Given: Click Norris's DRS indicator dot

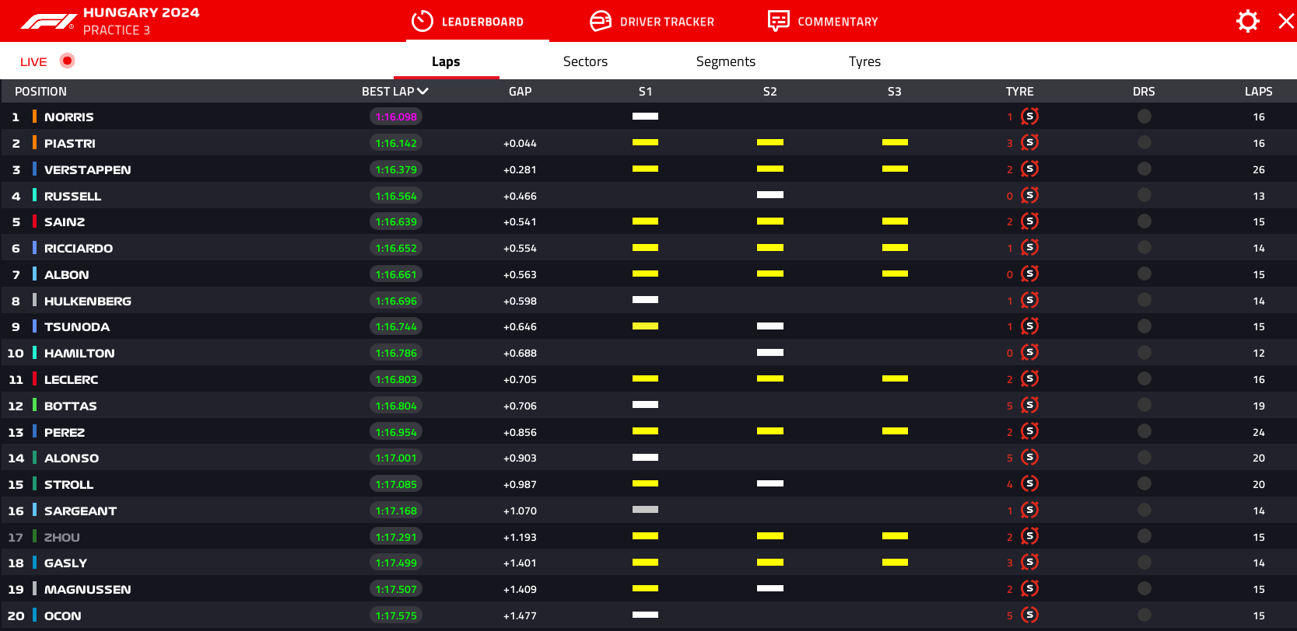Looking at the screenshot, I should point(1144,117).
